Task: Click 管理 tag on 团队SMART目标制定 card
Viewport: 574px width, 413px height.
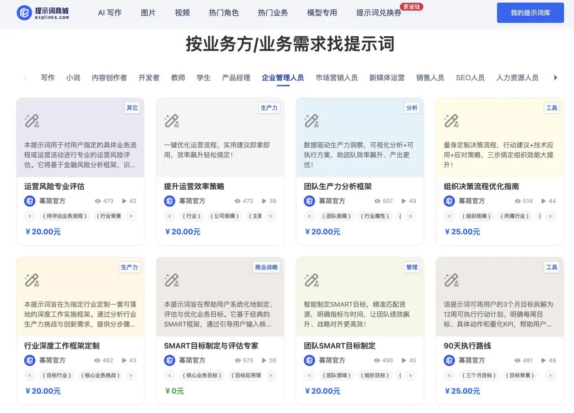Action: click(412, 267)
